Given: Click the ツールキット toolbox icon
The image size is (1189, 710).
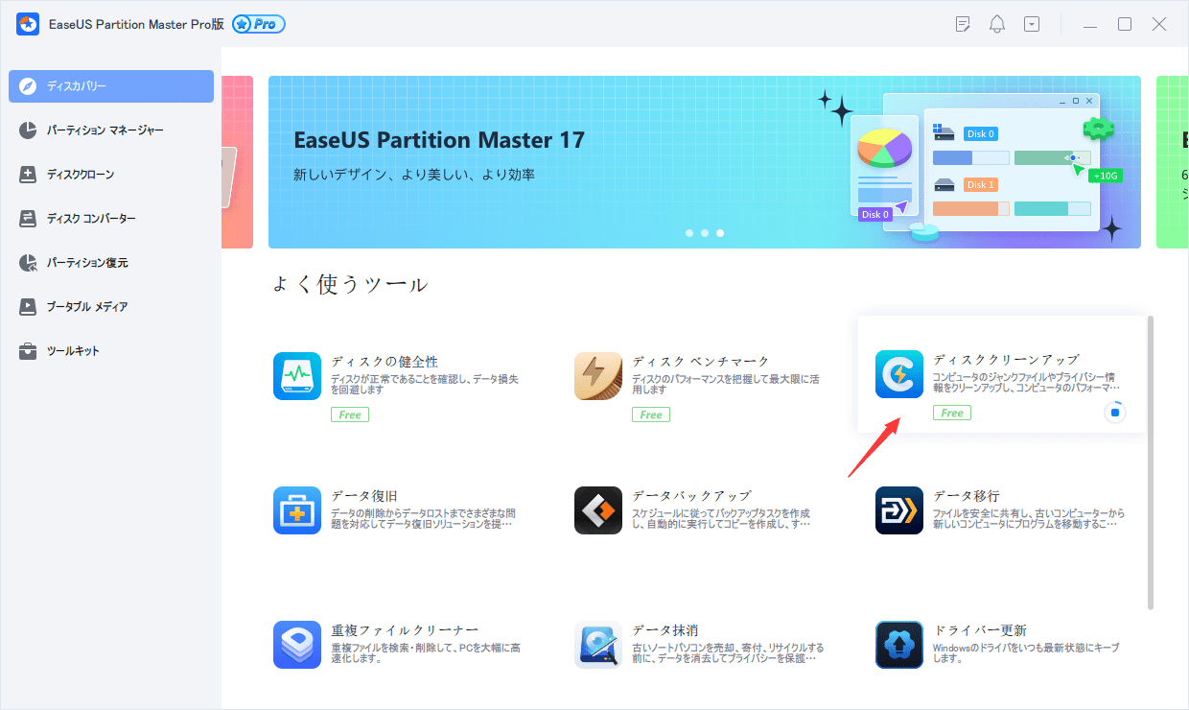Looking at the screenshot, I should point(29,351).
